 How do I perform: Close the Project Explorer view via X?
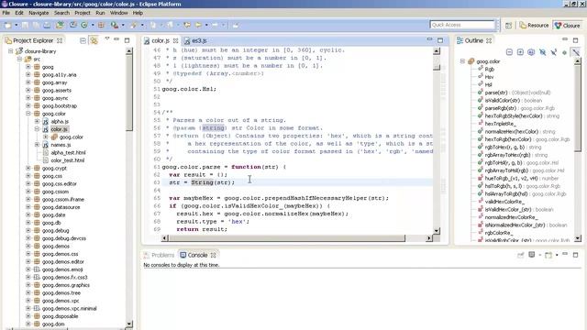(x=60, y=40)
